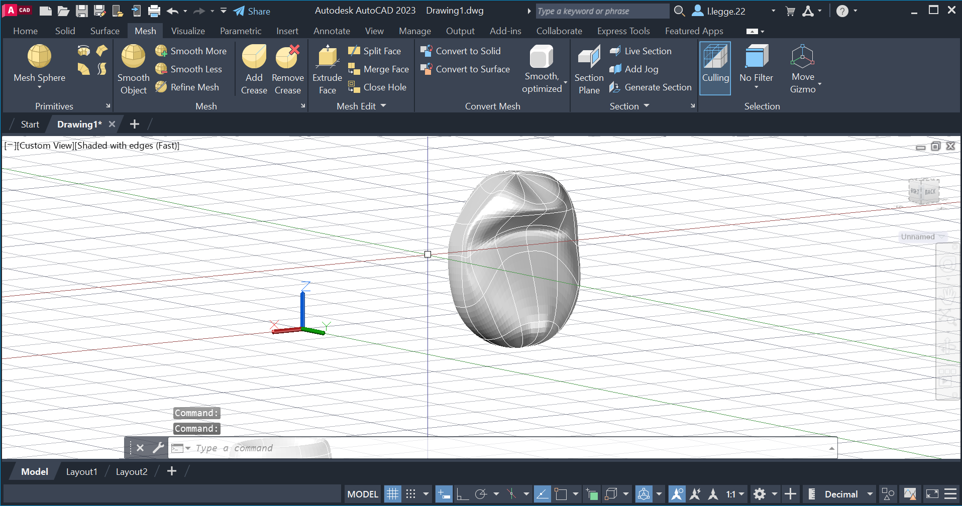Click the Add Jog icon
The image size is (962, 506).
pyautogui.click(x=615, y=69)
